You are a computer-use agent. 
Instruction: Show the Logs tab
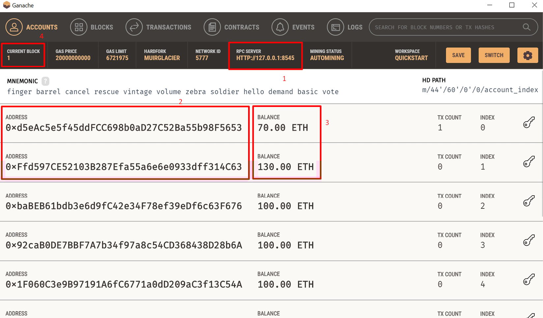pos(345,27)
